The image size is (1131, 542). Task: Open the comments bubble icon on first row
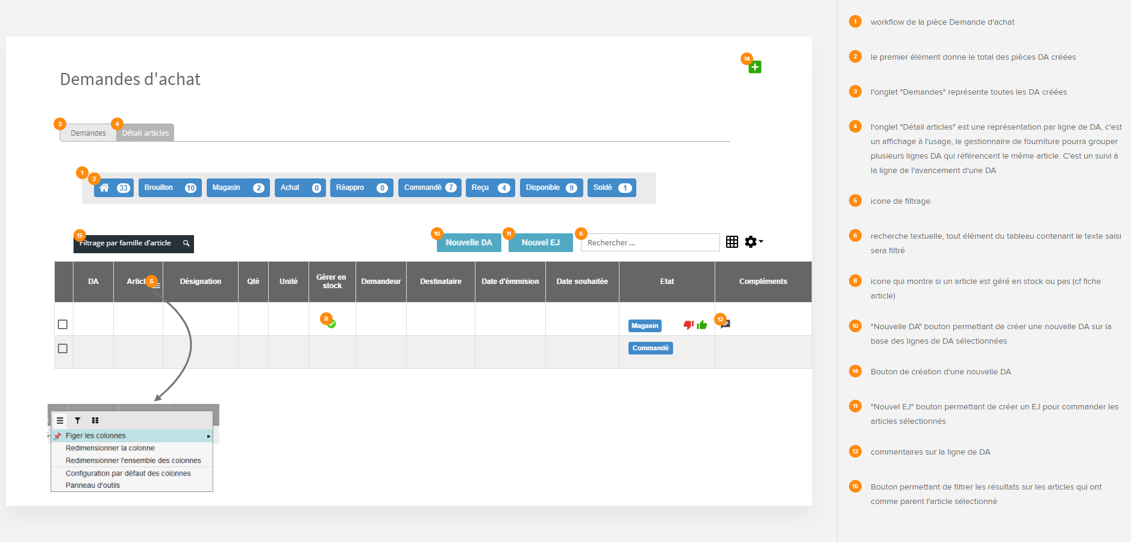[726, 324]
